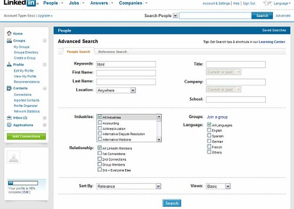Click the Upgrade account link

point(45,16)
